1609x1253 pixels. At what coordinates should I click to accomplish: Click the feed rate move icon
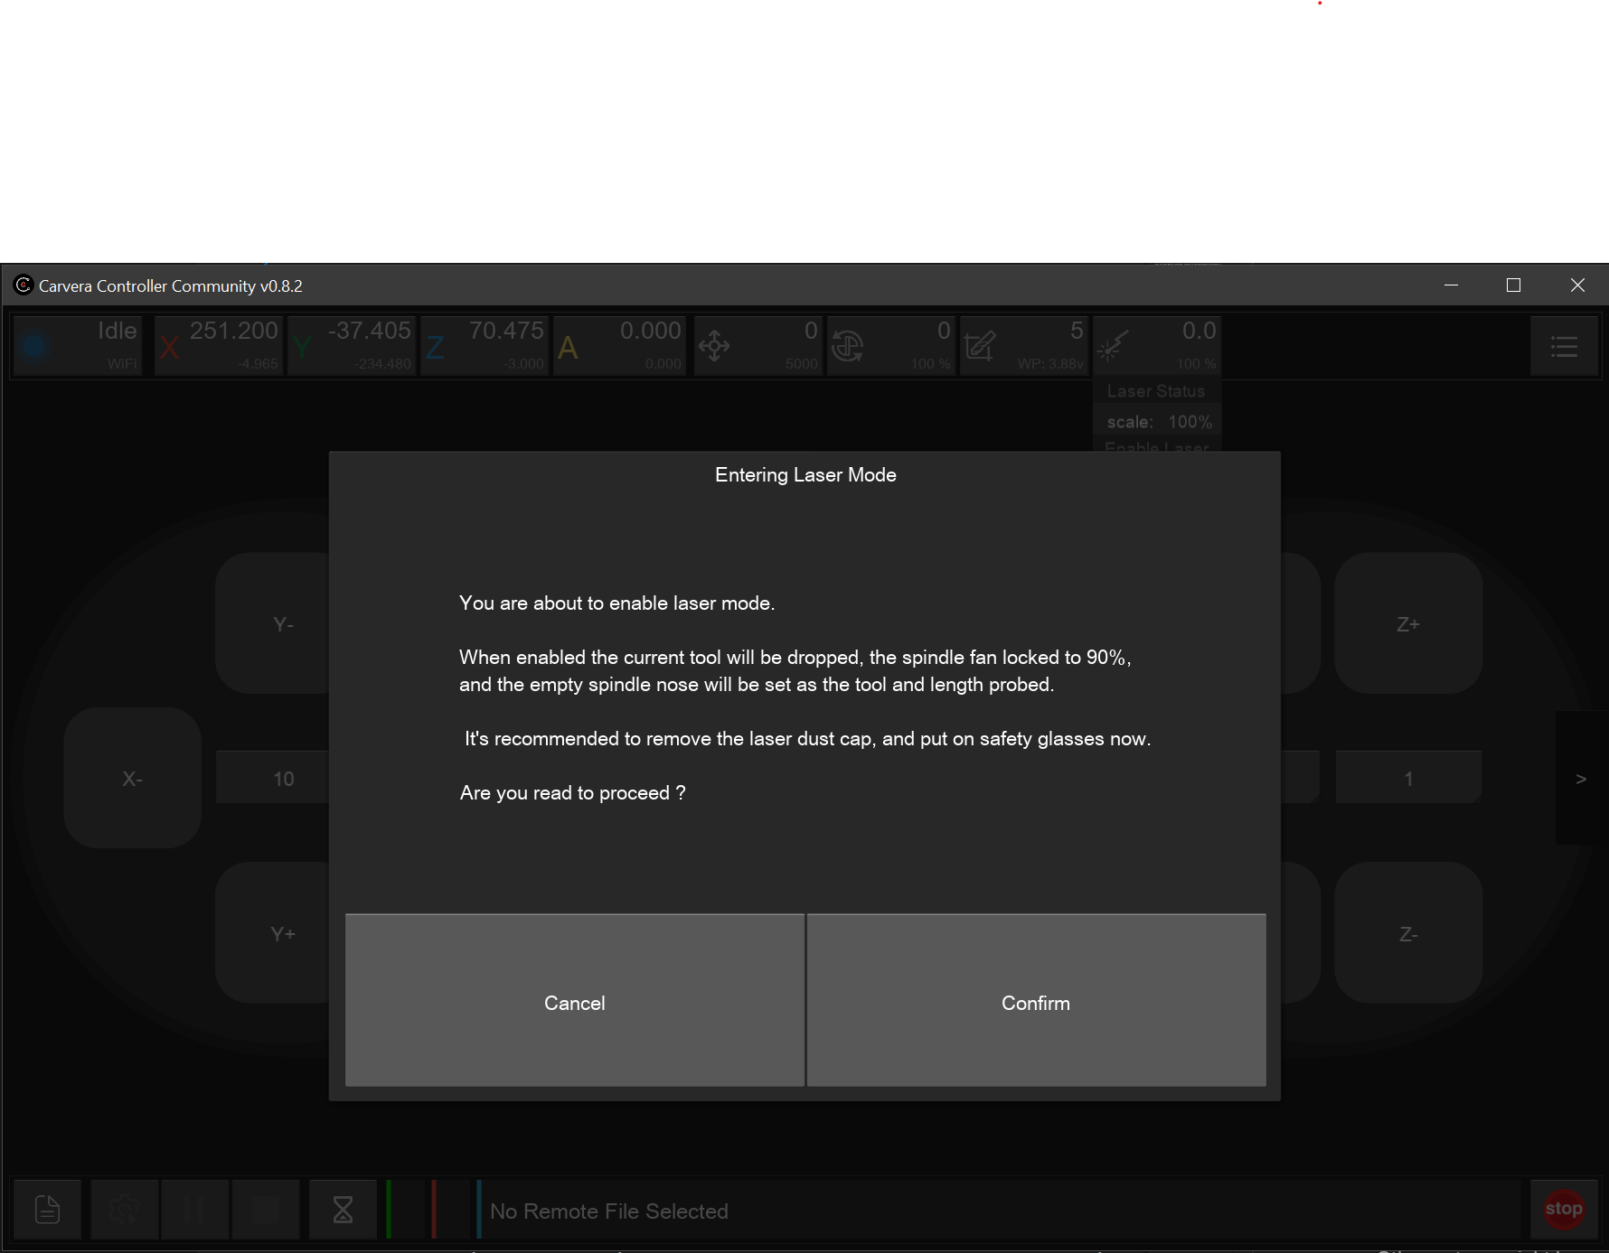click(714, 346)
